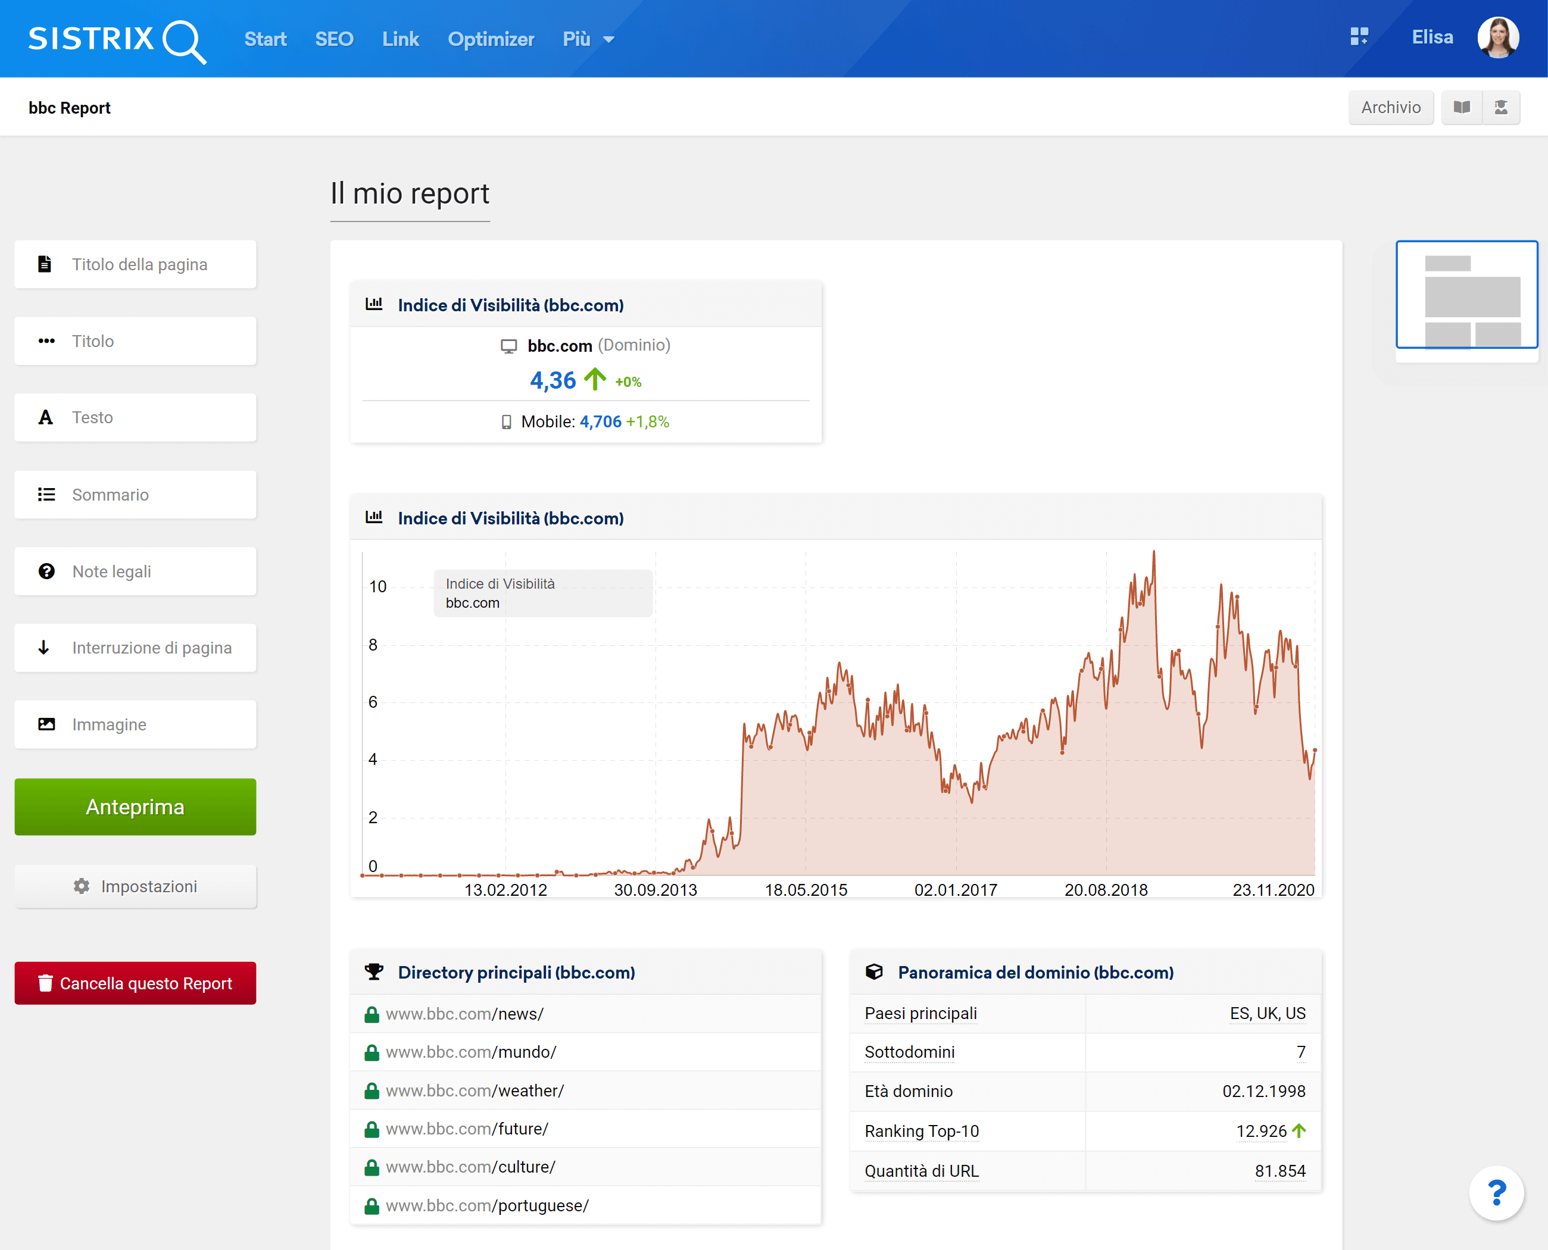Click the desktop monitor icon beside bbc.com
Viewport: 1548px width, 1250px height.
coord(508,346)
